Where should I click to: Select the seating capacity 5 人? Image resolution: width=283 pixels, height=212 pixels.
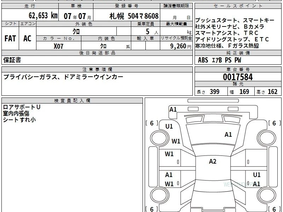point(152,32)
